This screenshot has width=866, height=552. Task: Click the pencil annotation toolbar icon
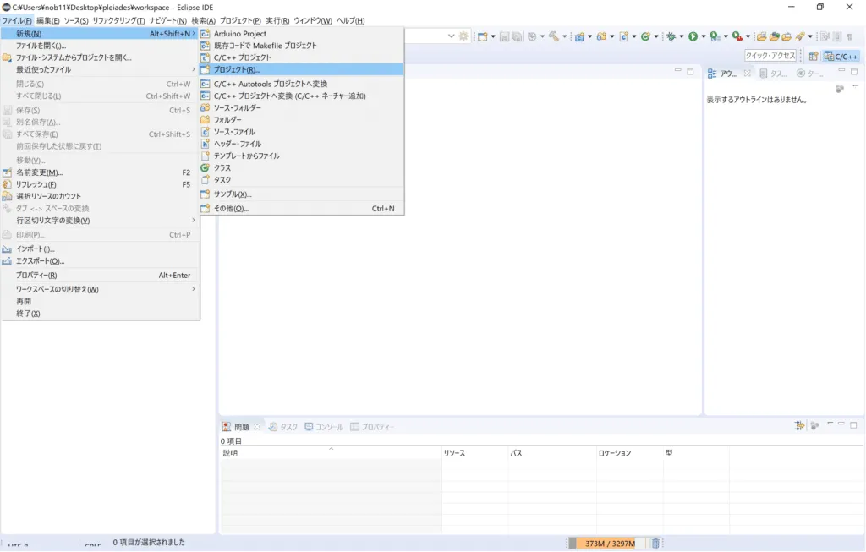(800, 36)
